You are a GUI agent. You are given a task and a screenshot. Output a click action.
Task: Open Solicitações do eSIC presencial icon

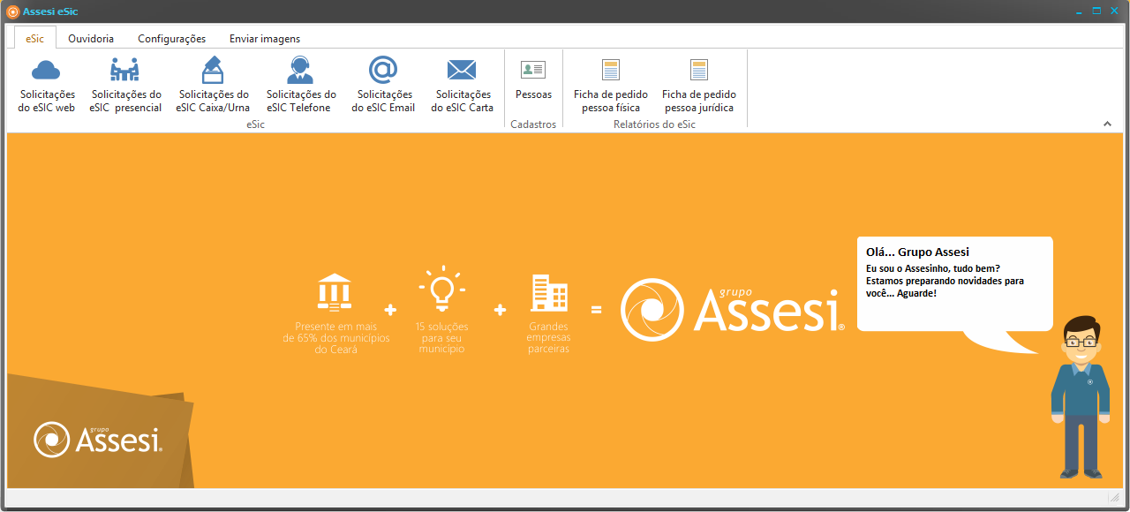coord(125,70)
